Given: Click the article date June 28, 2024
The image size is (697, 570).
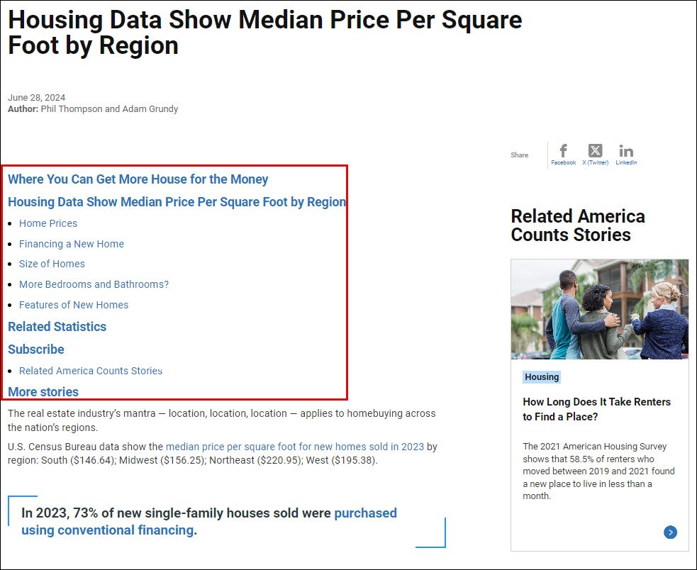Looking at the screenshot, I should click(36, 97).
